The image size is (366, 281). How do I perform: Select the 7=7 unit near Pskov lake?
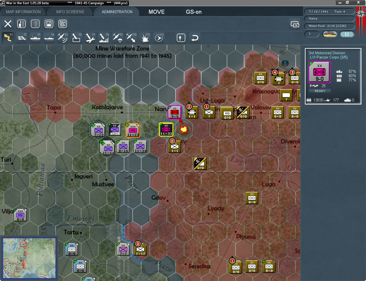123,250
